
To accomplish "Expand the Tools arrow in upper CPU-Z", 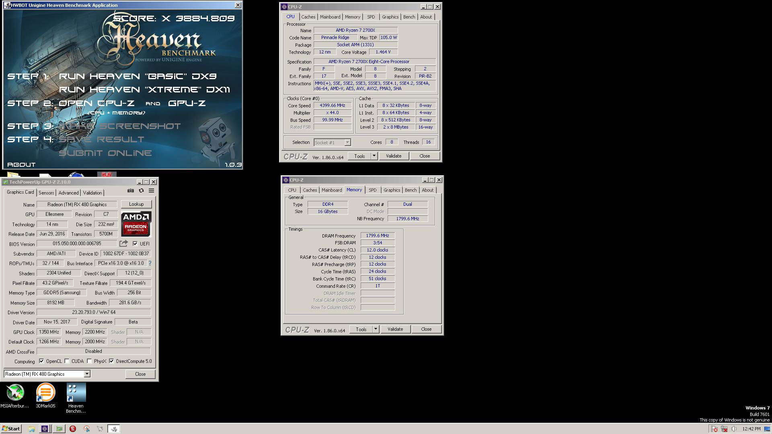I will tap(374, 156).
